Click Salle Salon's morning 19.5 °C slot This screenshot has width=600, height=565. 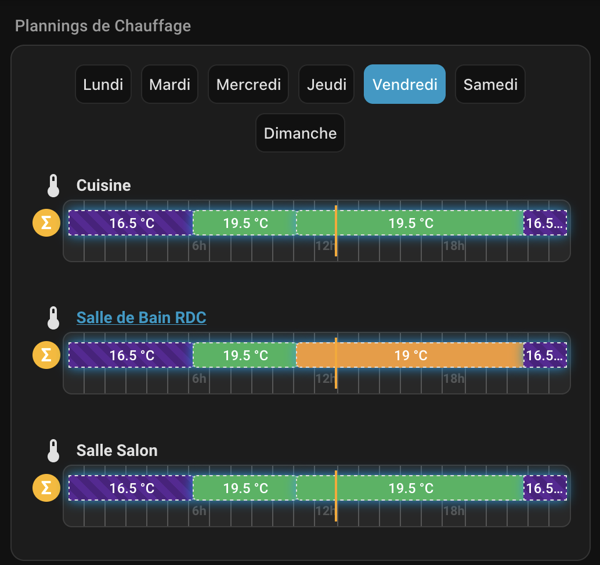245,488
